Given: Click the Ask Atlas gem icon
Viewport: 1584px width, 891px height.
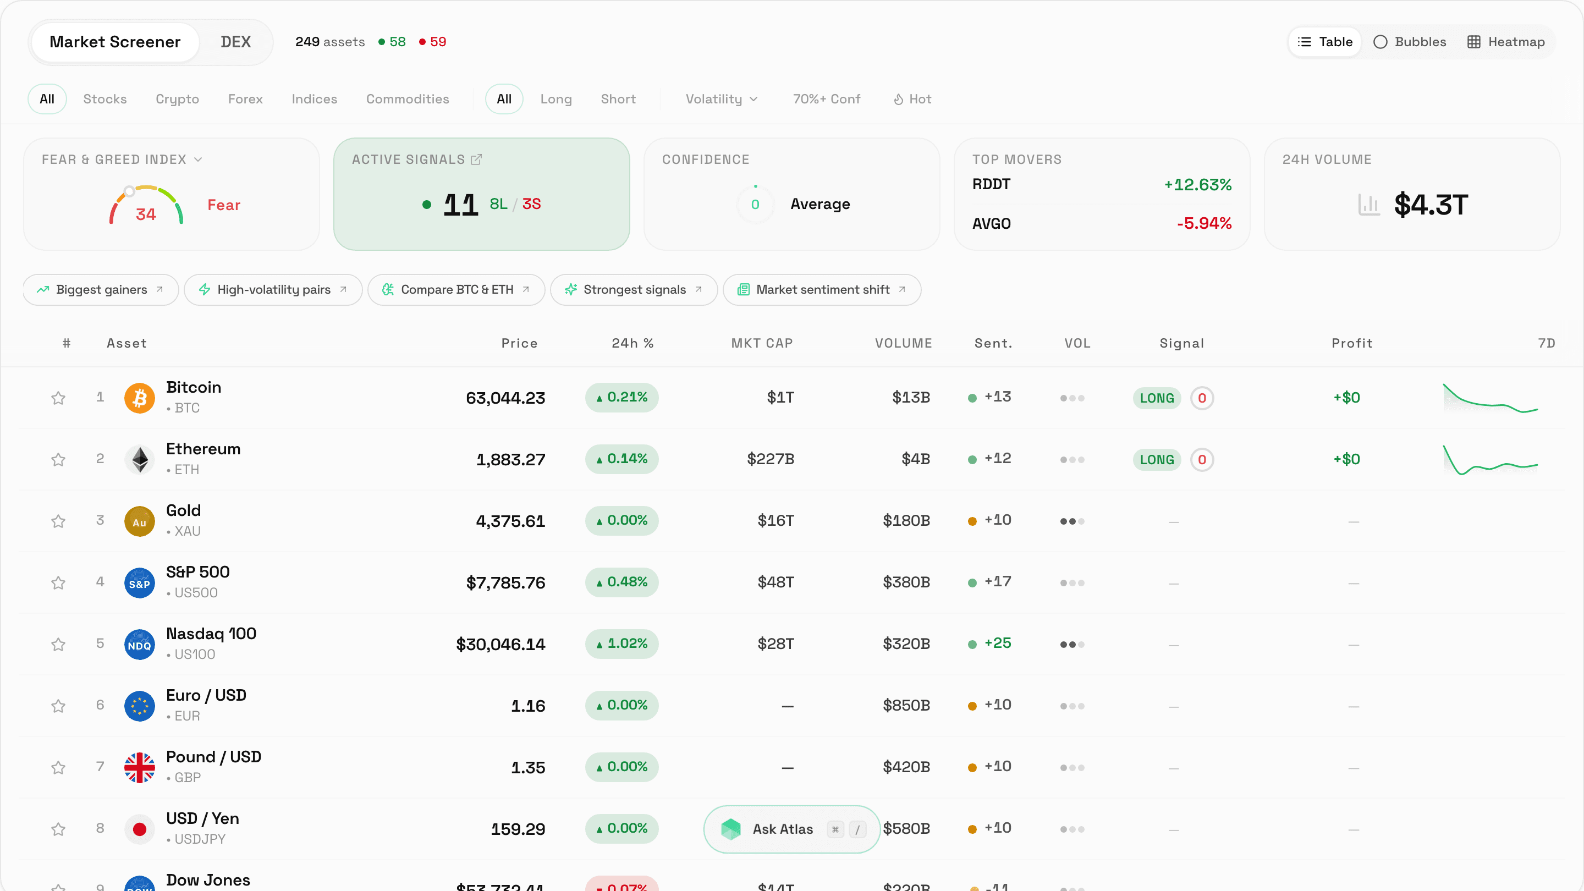Looking at the screenshot, I should [x=730, y=829].
